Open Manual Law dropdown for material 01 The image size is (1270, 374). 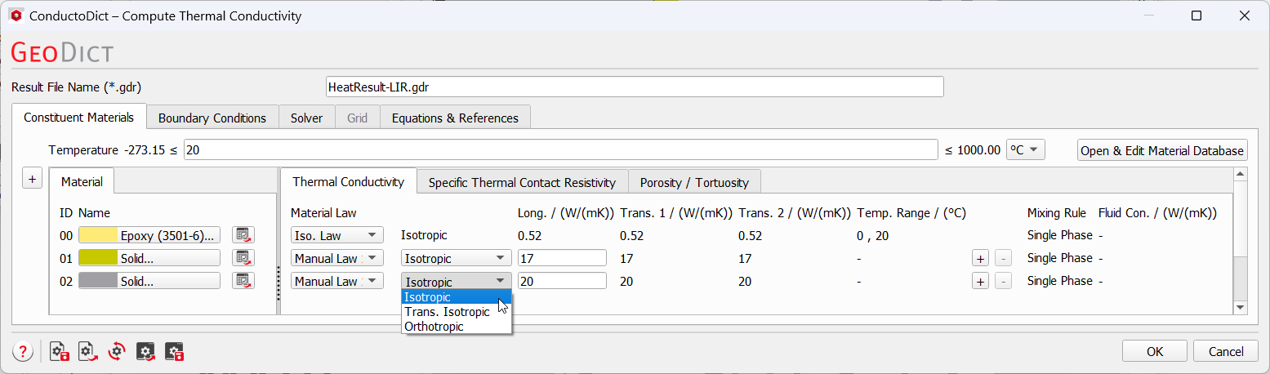tap(336, 258)
